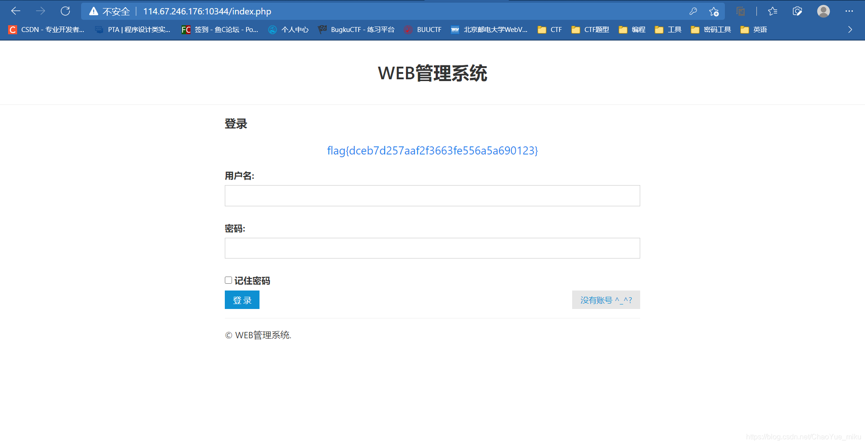Open the favorites list star icon
Viewport: 865px width, 445px height.
pos(773,11)
